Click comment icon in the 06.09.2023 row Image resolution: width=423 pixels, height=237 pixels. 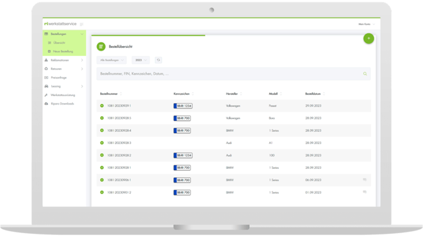(x=364, y=180)
